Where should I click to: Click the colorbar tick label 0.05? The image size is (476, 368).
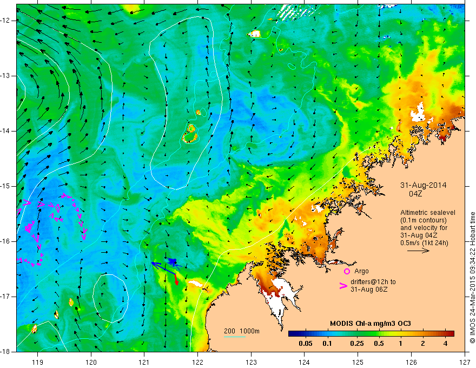pyautogui.click(x=306, y=344)
